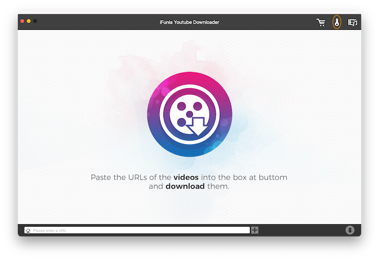Click the bold 'download' word in instructions
Image resolution: width=379 pixels, height=260 pixels.
click(185, 186)
